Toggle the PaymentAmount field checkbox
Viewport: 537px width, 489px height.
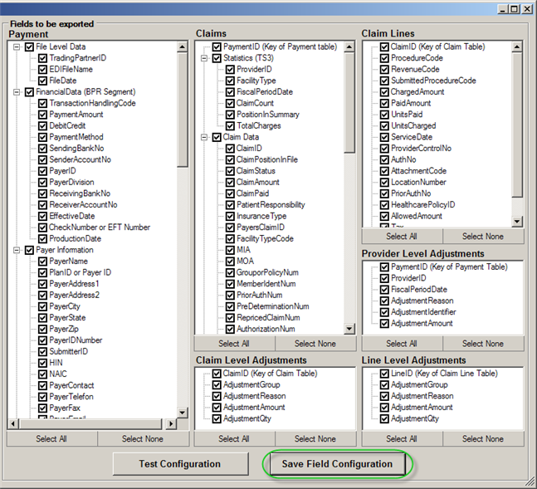click(42, 115)
